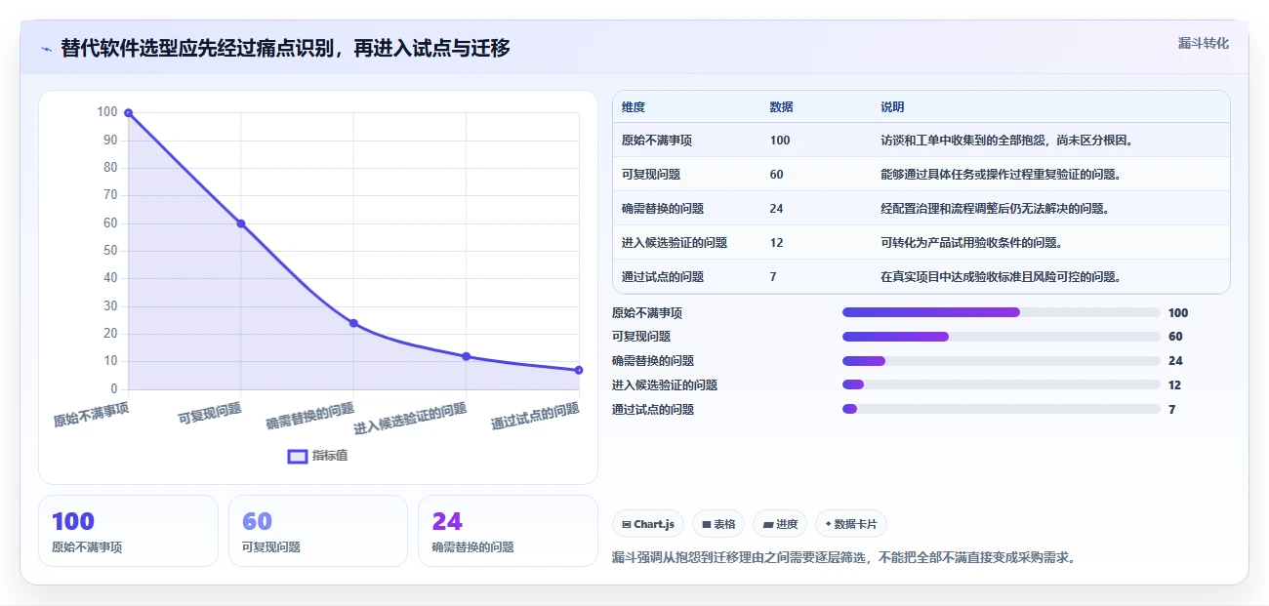Viewport: 1269px width, 606px height.
Task: Click the 指标值 legend label text
Action: [330, 456]
